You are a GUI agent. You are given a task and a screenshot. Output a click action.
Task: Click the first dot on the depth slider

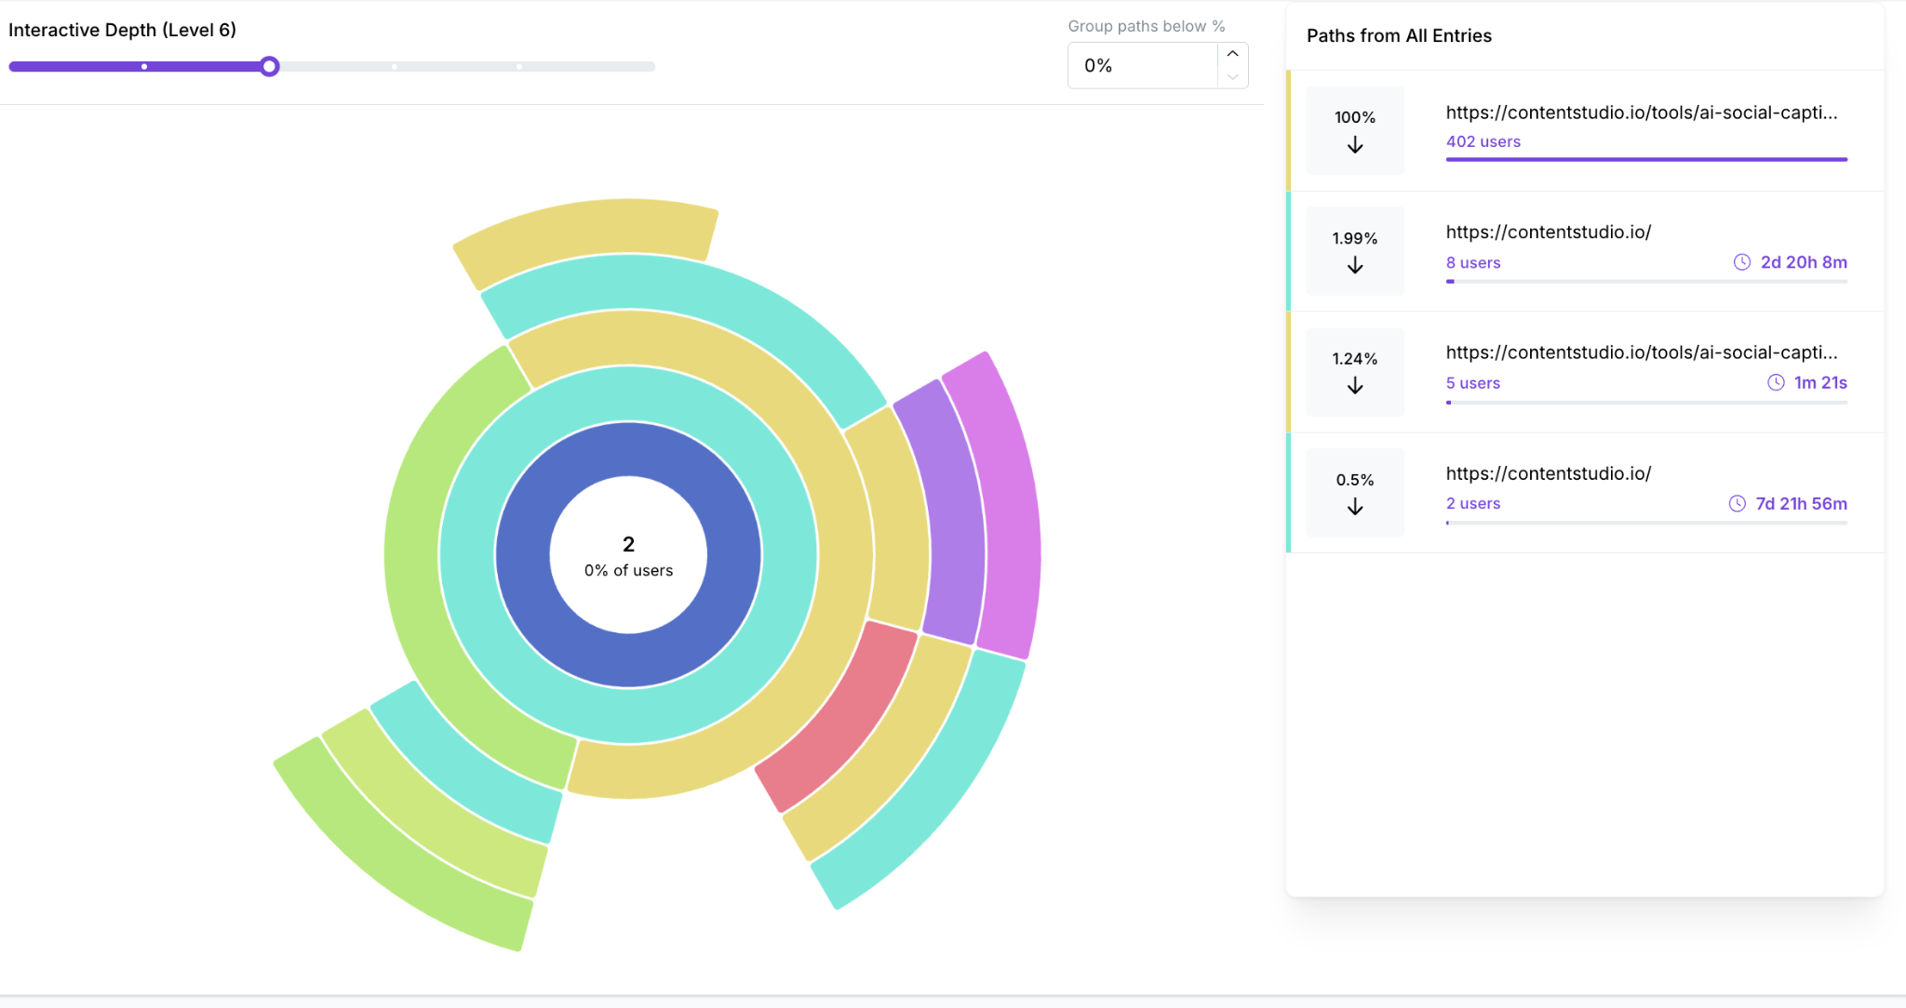tap(144, 67)
